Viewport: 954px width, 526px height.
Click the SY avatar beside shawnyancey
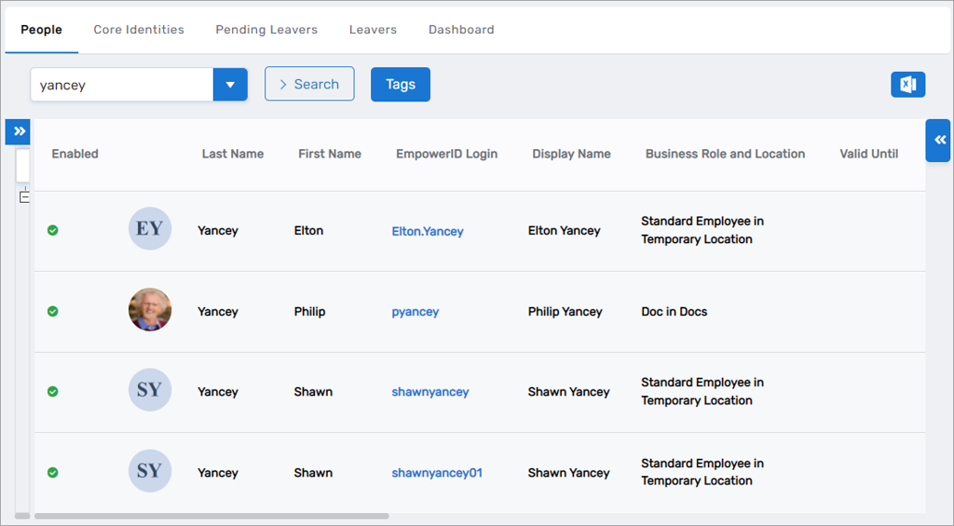[149, 390]
